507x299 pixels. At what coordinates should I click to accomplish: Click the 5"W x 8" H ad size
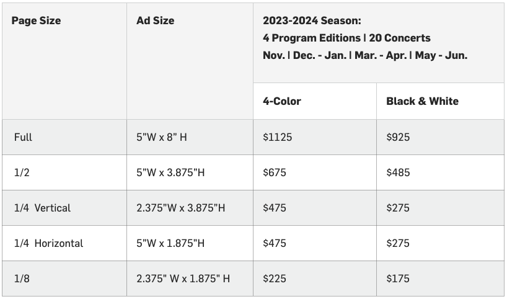point(162,137)
